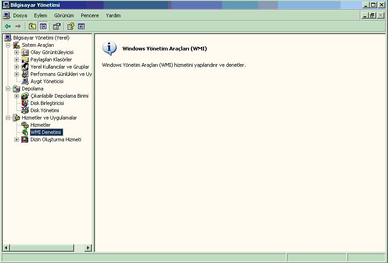Select Bilgisayar Yönetimi (Yerel) root label
Screen dimensions: 388x263
[41, 38]
